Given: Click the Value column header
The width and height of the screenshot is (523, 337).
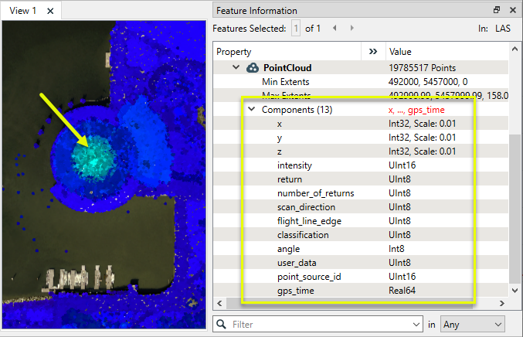Looking at the screenshot, I should (447, 52).
